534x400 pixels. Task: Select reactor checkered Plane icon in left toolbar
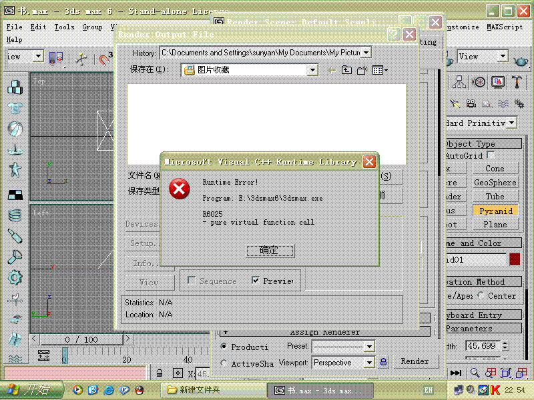click(15, 195)
